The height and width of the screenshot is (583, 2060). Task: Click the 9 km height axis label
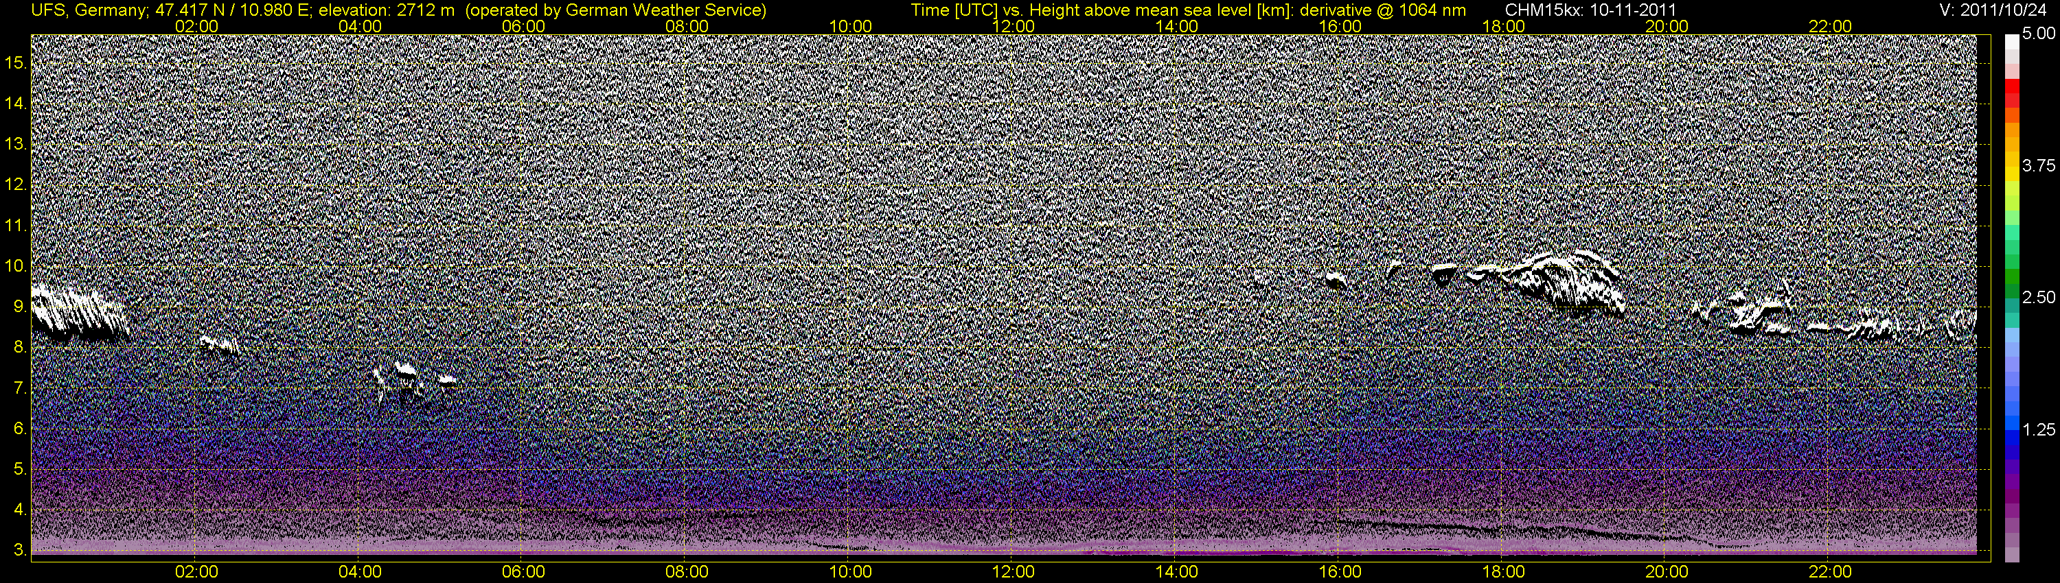point(19,307)
